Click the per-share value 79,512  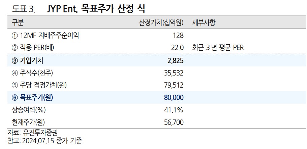click(x=174, y=86)
